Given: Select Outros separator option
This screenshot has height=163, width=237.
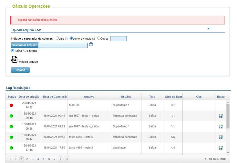Looking at the screenshot, I should 99,38.
